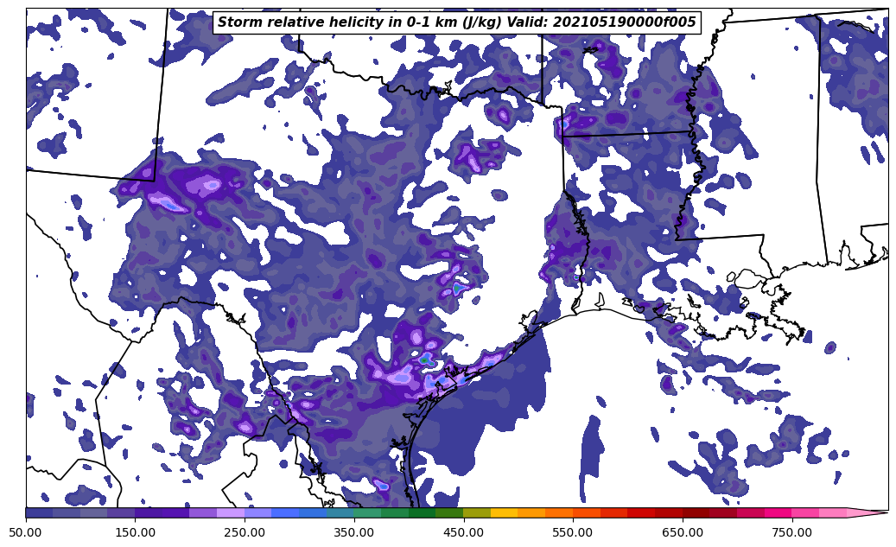The height and width of the screenshot is (547, 896).
Task: Click the '450.00' colorbar tick label
Action: (463, 532)
